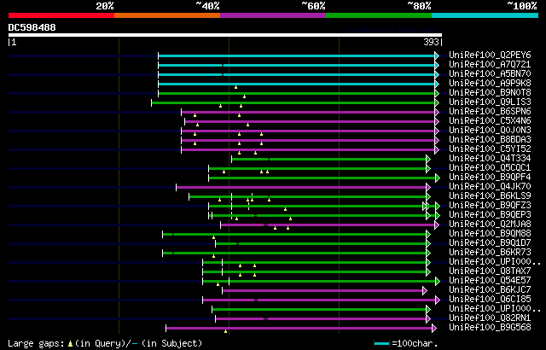Click the purple alignment bar for B6SPN6
The height and width of the screenshot is (350, 546).
point(308,112)
